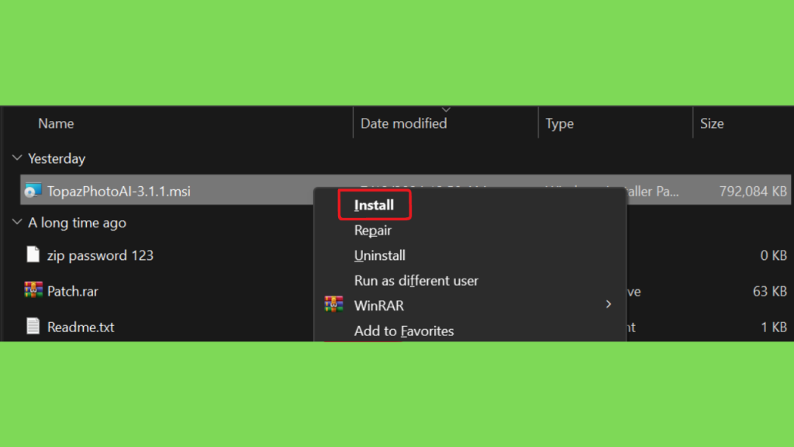Image resolution: width=794 pixels, height=447 pixels.
Task: Click Add to Favorites menu entry
Action: click(404, 331)
